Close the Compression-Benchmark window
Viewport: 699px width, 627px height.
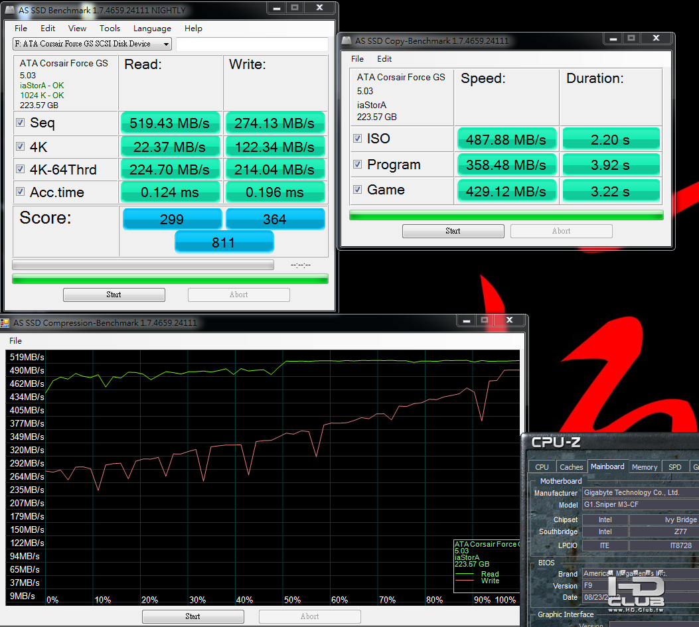(510, 320)
